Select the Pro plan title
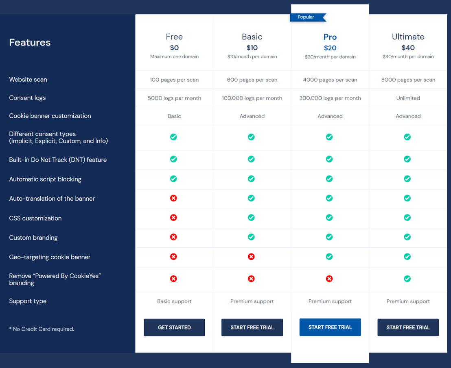This screenshot has width=451, height=368. (330, 37)
